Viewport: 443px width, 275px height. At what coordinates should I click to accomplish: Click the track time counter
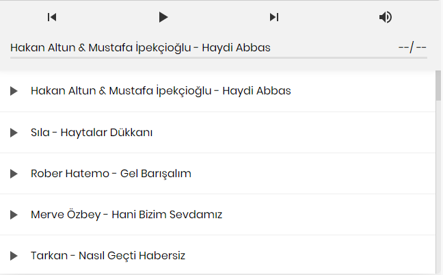click(412, 47)
